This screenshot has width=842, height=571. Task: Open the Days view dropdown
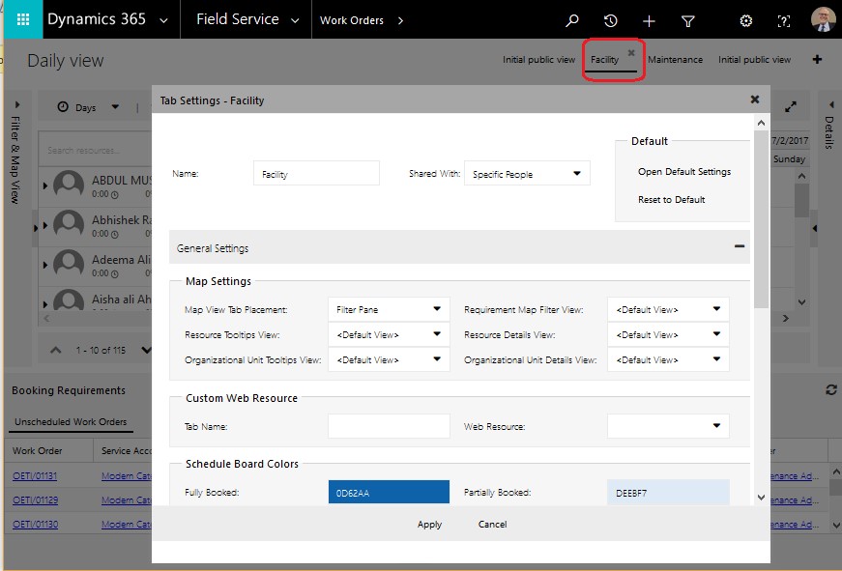[115, 107]
